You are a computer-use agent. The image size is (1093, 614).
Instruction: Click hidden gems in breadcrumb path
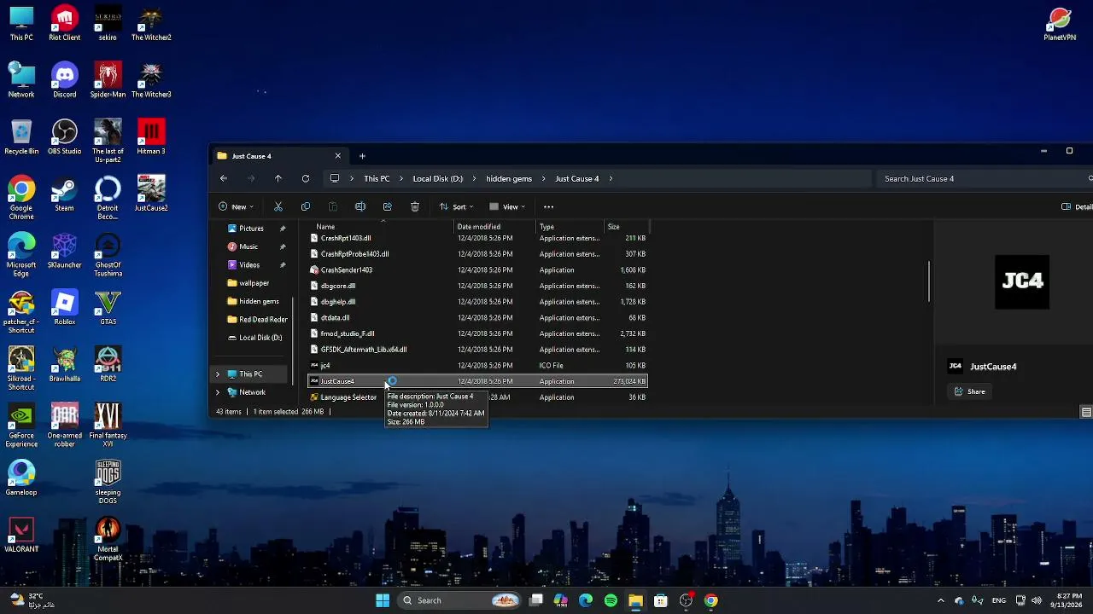[509, 179]
